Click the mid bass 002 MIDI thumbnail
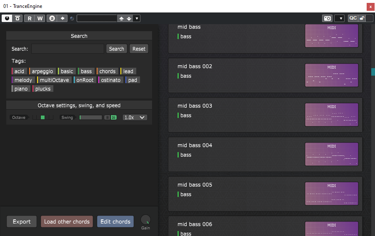 [332, 75]
